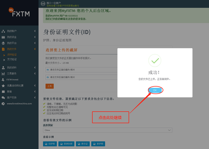Click the 客户支持 chat icon
The image size is (209, 149).
pos(3,97)
